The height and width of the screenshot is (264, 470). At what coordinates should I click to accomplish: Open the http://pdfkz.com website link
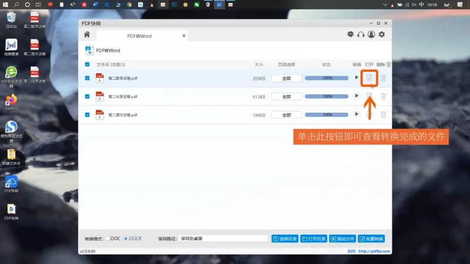374,251
